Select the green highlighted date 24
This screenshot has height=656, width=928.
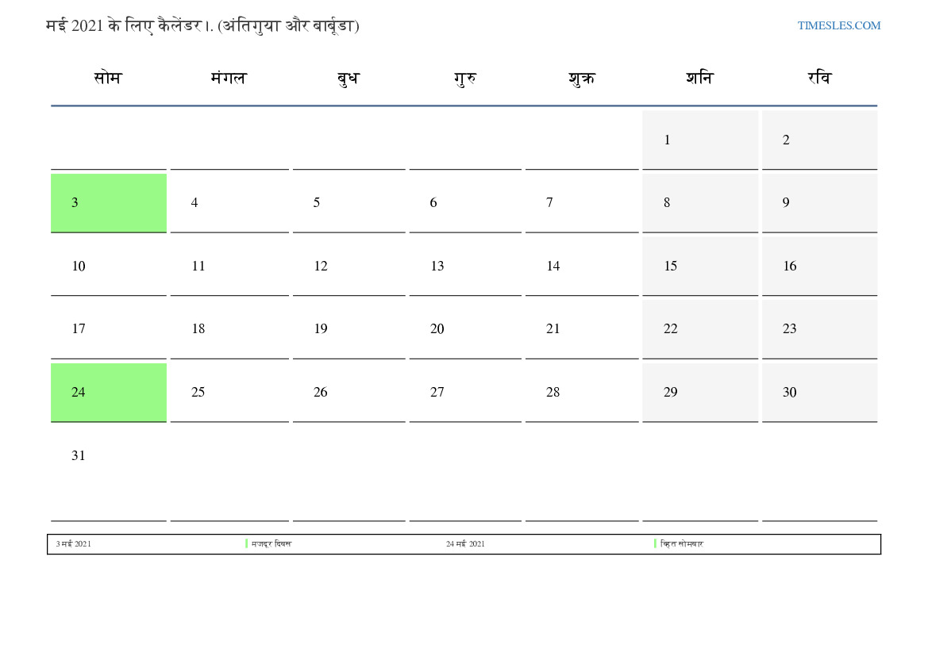(108, 393)
